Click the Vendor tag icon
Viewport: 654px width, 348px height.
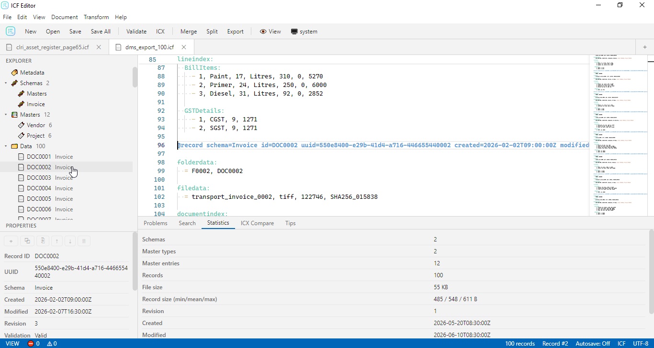coord(21,125)
